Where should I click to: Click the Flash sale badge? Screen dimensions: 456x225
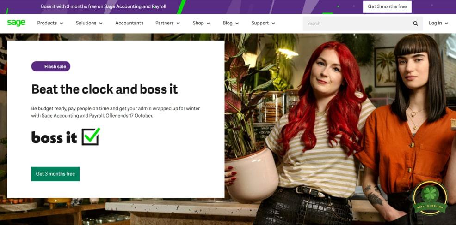click(x=50, y=66)
